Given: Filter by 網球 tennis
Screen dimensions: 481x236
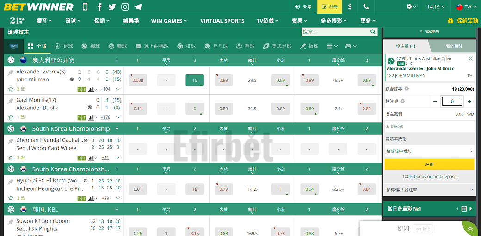Looking at the screenshot, I should click(x=91, y=46).
